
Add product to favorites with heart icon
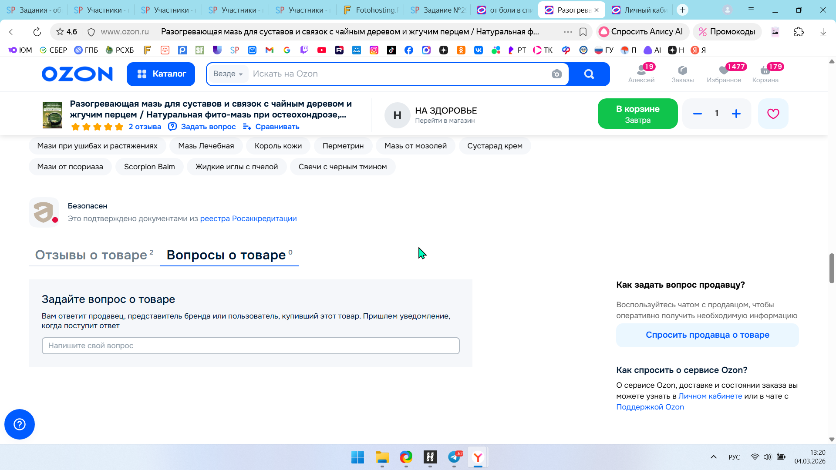773,114
